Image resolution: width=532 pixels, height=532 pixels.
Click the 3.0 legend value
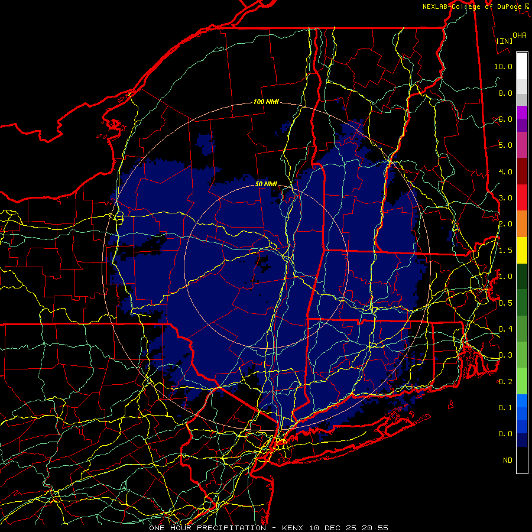click(505, 198)
